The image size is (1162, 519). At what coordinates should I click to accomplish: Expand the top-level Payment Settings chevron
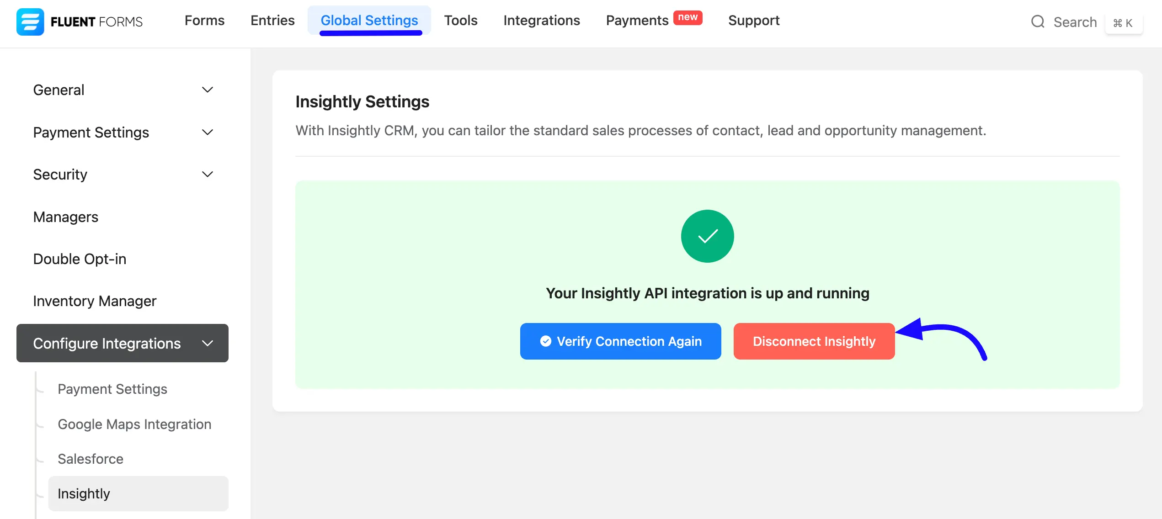[x=208, y=132]
